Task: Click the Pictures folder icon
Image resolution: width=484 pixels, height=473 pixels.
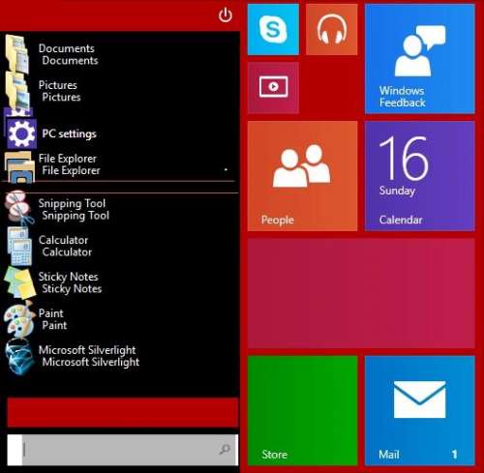Action: pyautogui.click(x=17, y=91)
